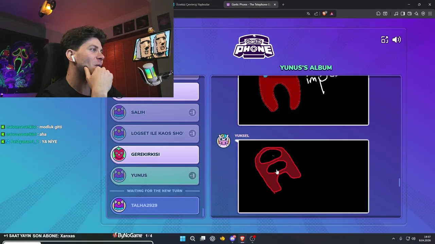Click the Gartic Phone logo
This screenshot has height=244, width=435.
[254, 46]
